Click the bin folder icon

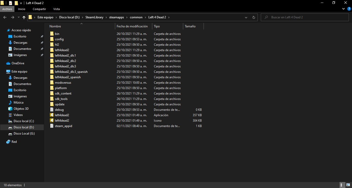click(x=52, y=34)
